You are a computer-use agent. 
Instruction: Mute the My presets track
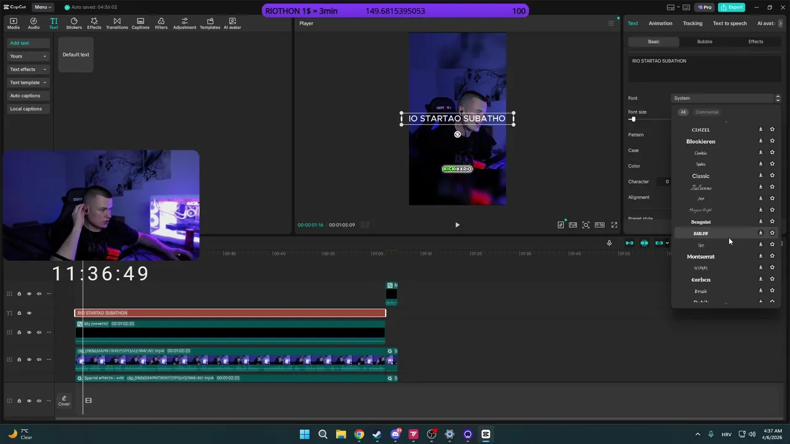(x=39, y=332)
